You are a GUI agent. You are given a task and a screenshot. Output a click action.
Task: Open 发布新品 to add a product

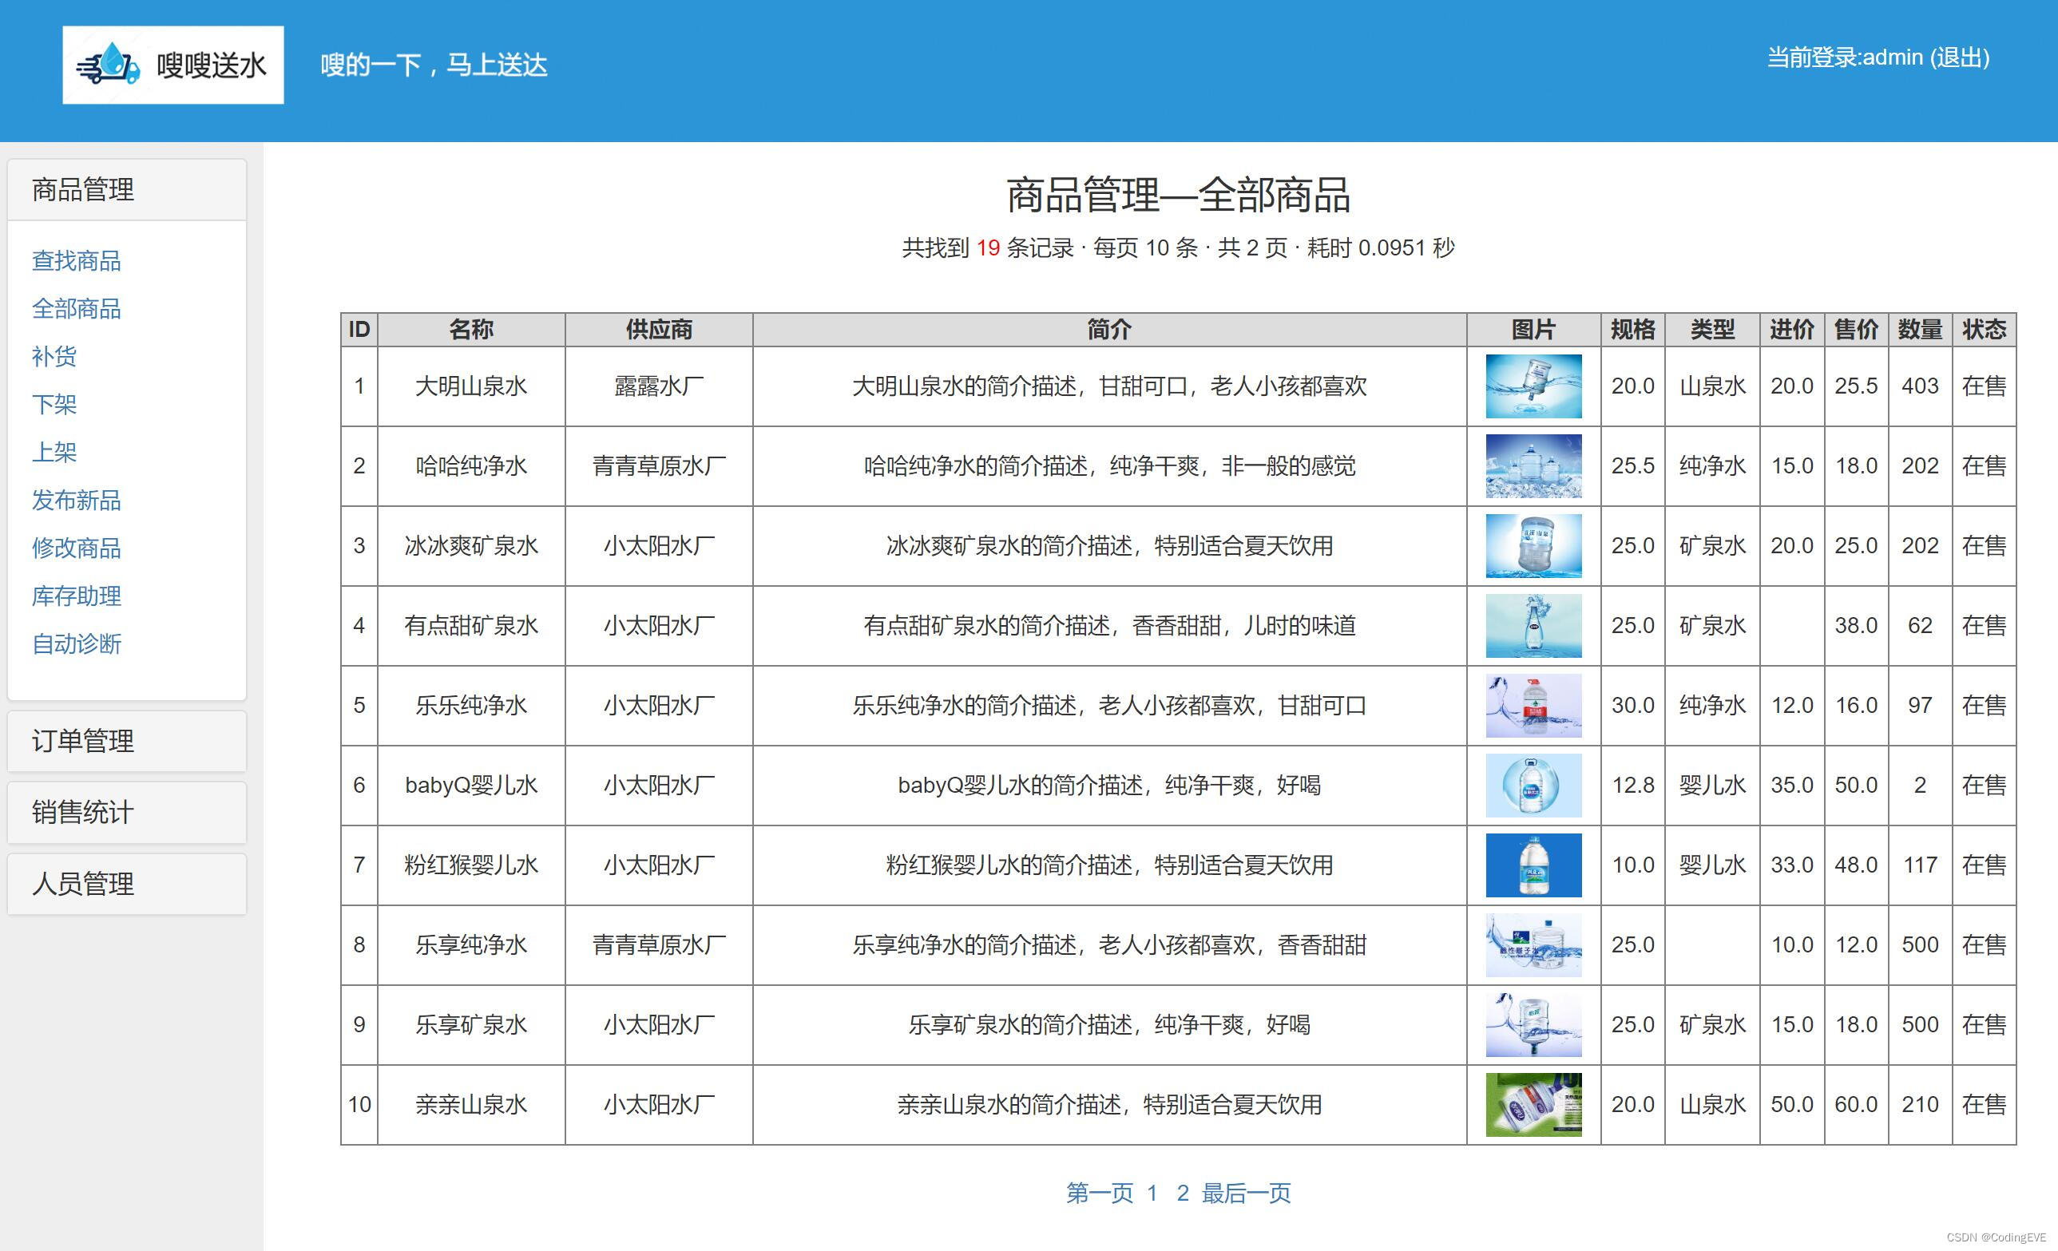pyautogui.click(x=76, y=501)
